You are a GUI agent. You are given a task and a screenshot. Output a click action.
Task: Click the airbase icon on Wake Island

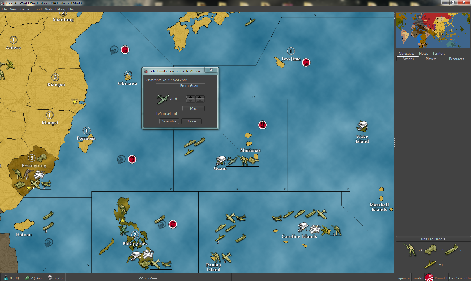click(x=362, y=126)
